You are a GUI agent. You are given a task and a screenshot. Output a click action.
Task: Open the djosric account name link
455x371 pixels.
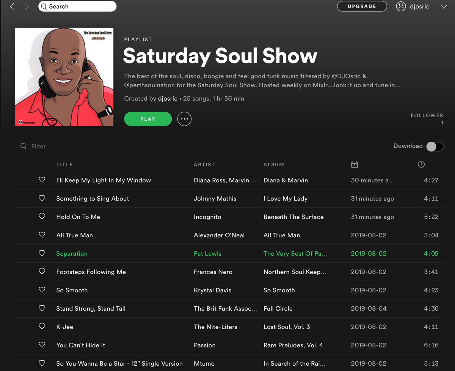tap(419, 6)
